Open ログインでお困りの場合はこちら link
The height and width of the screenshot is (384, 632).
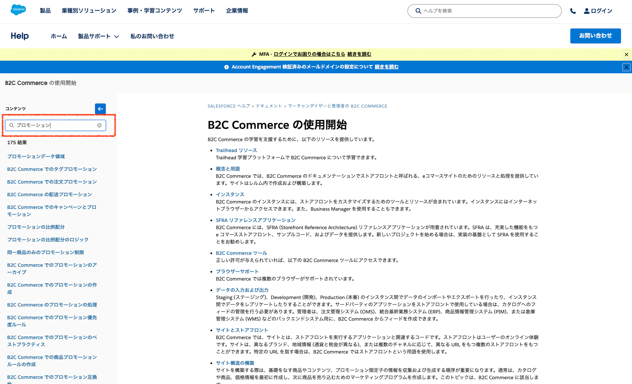(309, 54)
